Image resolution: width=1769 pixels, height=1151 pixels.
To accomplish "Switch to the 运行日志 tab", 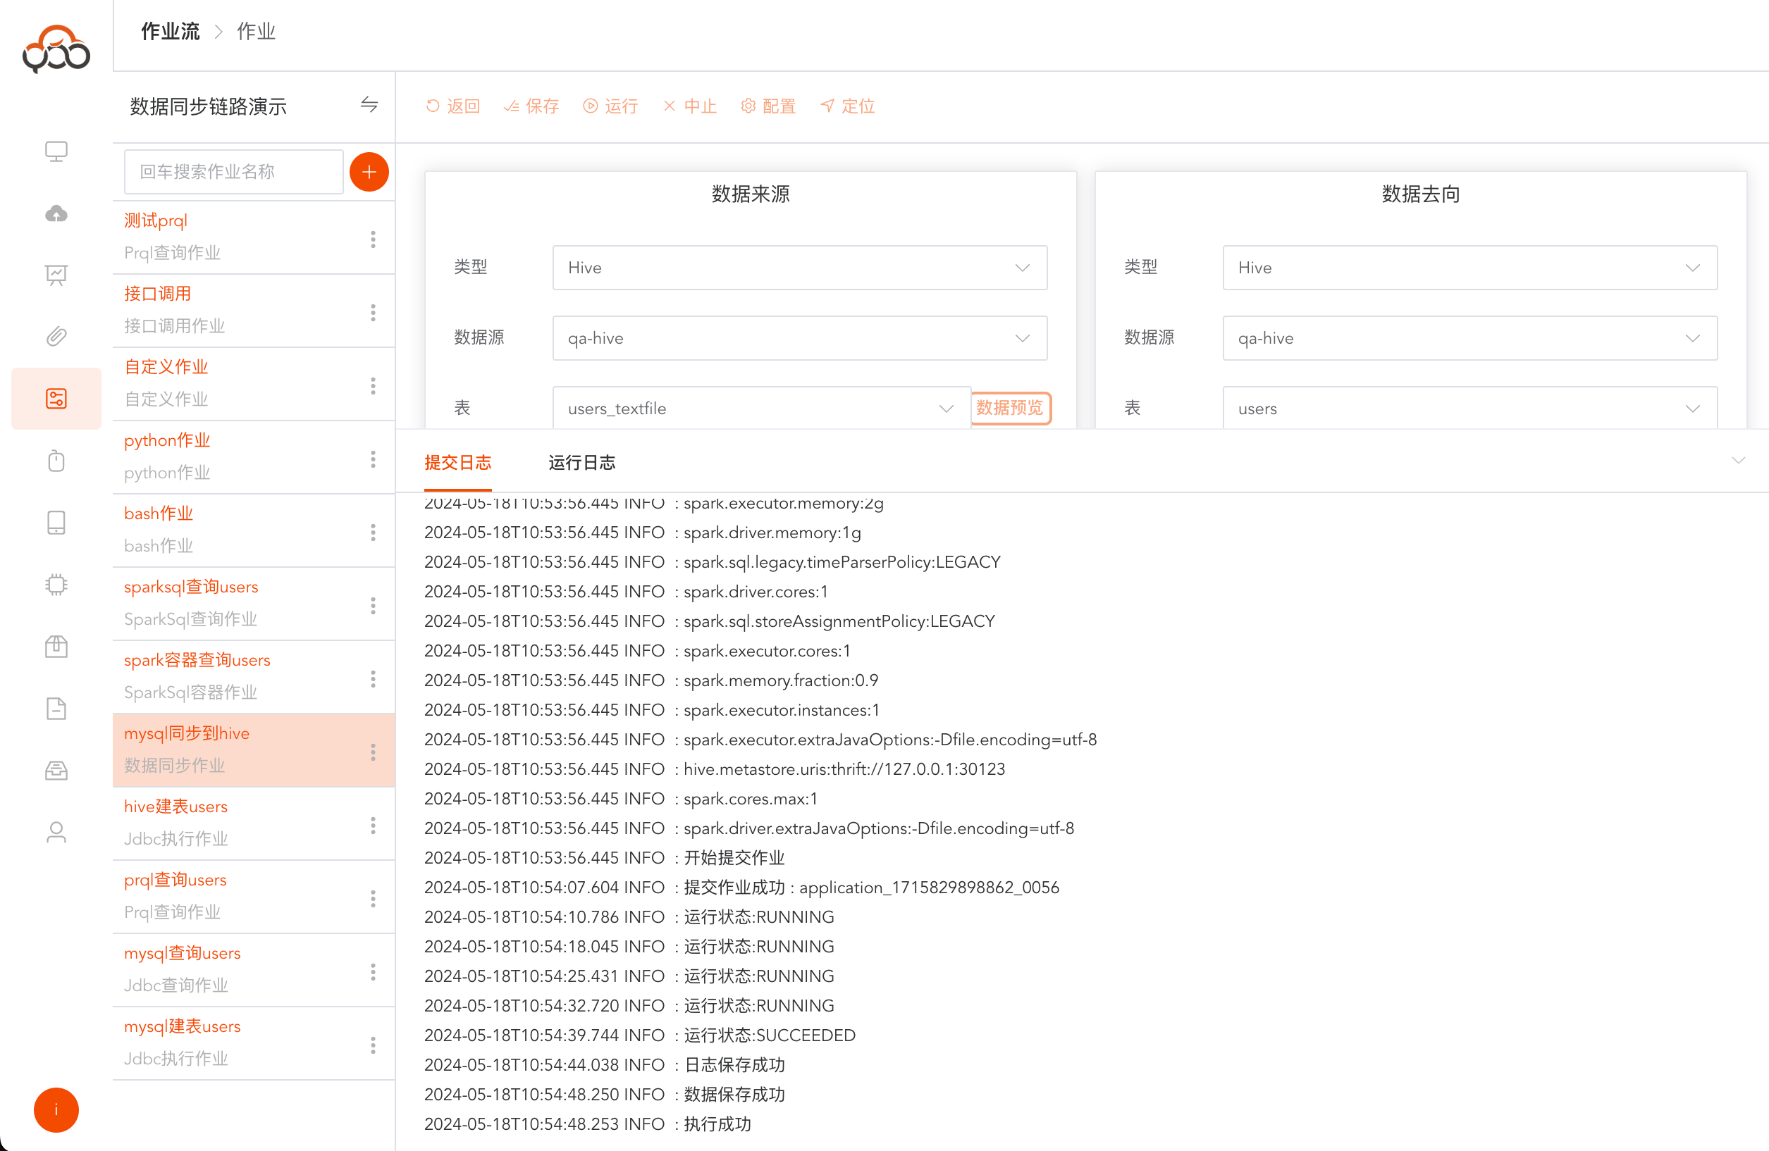I will [581, 462].
